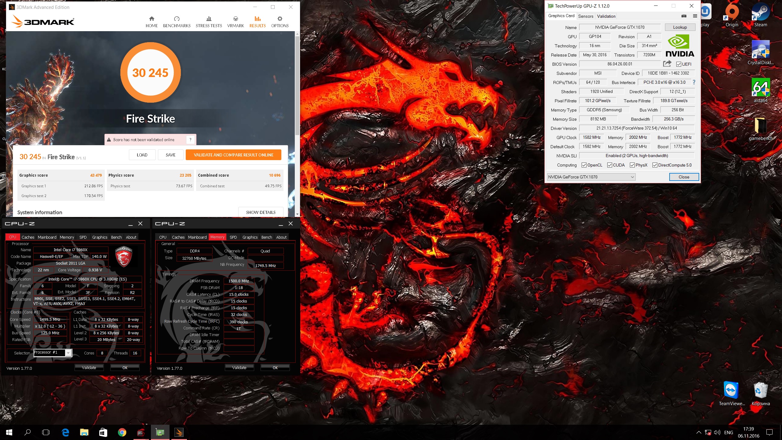Open the Processor #1 selection dropdown

[x=53, y=353]
